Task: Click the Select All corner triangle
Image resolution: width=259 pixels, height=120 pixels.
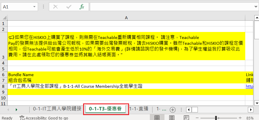Action: [4, 17]
